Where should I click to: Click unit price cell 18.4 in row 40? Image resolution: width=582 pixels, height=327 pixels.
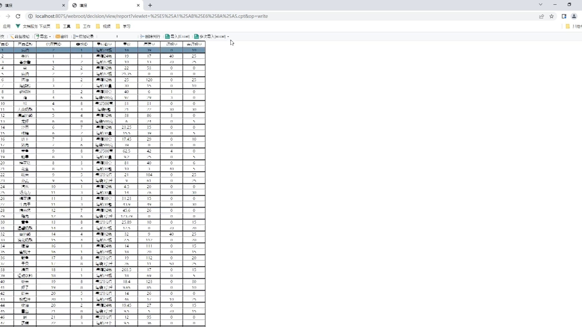click(127, 282)
